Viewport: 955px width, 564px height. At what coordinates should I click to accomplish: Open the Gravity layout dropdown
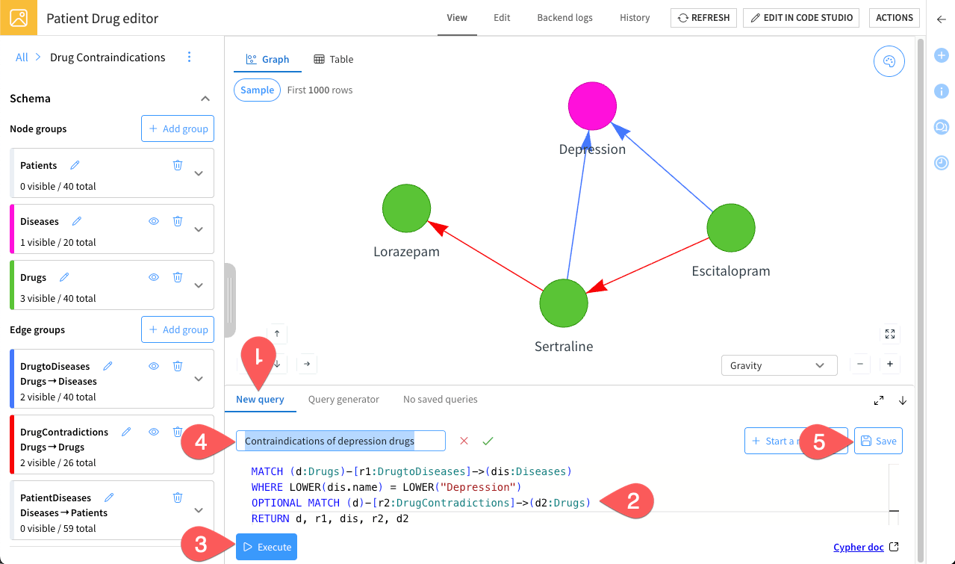779,365
